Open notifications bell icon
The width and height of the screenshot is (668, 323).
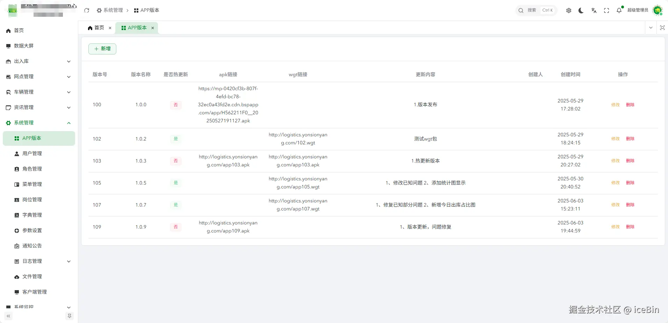[x=619, y=10]
